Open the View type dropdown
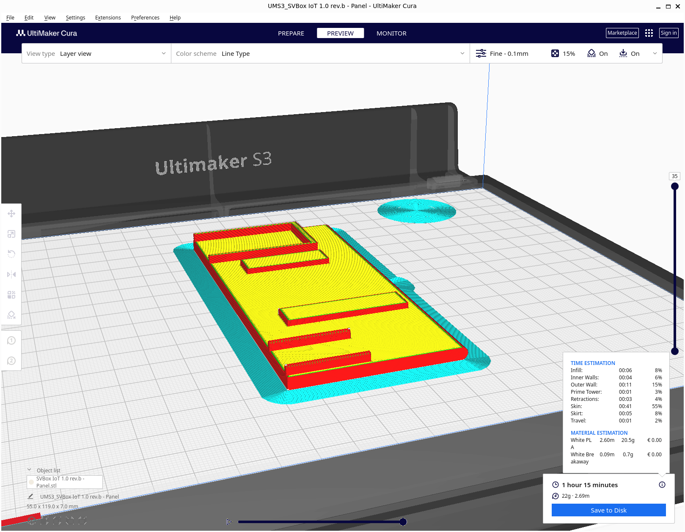 [x=96, y=54]
